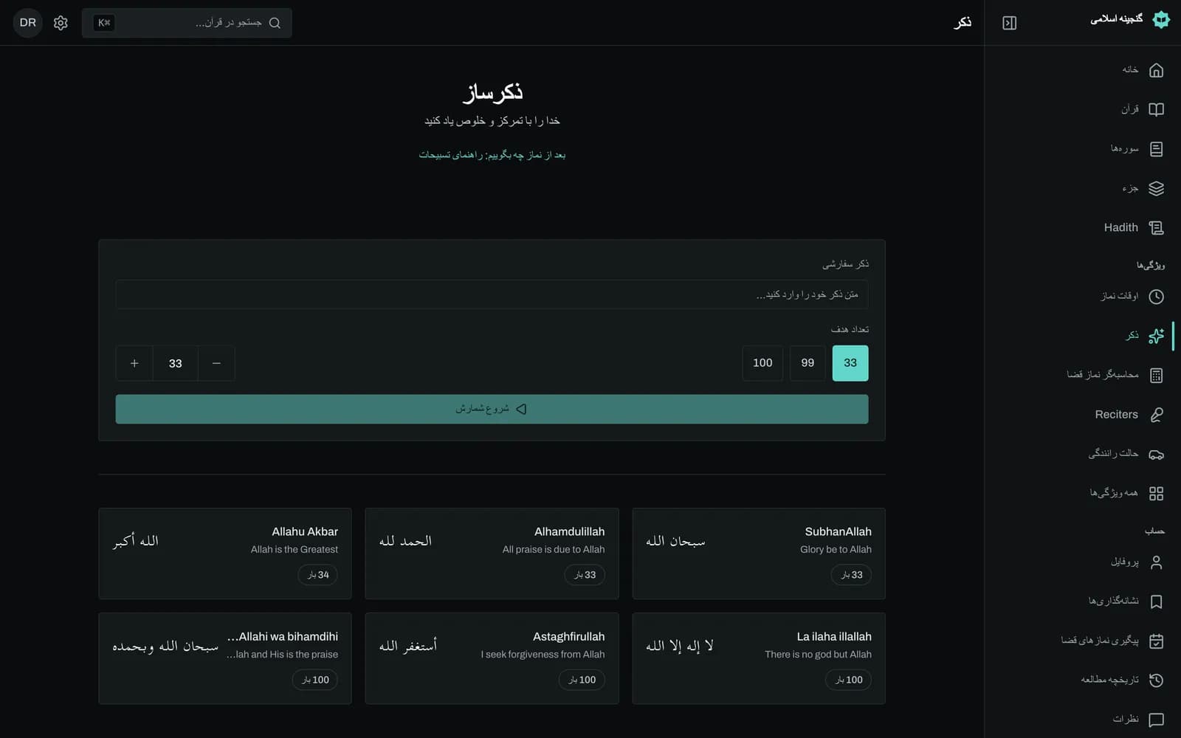The height and width of the screenshot is (738, 1181).
Task: Choose the La ilaha illallah dhikr card
Action: click(x=758, y=658)
